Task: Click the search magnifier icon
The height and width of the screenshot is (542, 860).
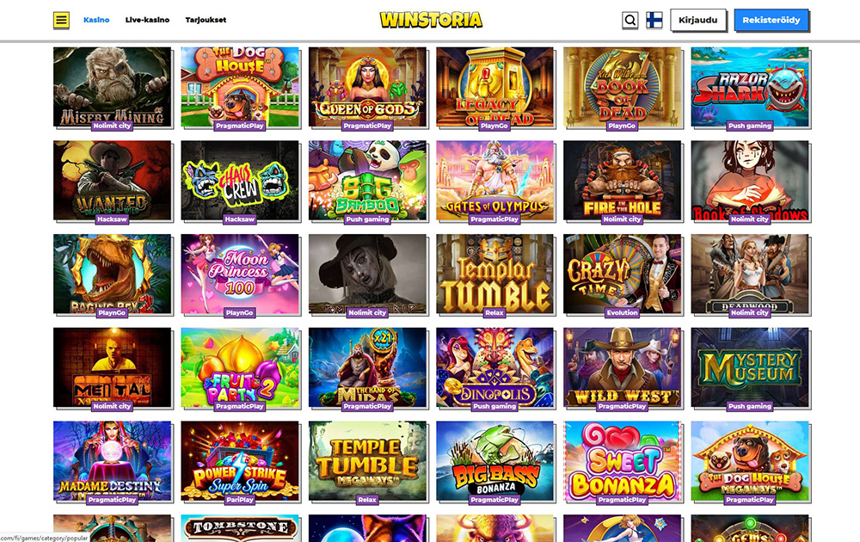Action: 630,21
